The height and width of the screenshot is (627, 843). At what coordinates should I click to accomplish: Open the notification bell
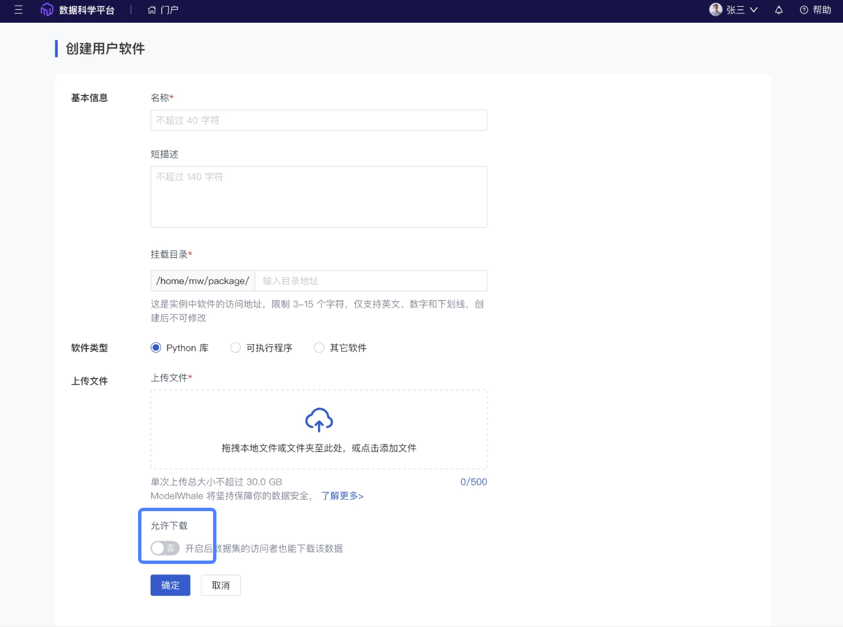point(779,10)
